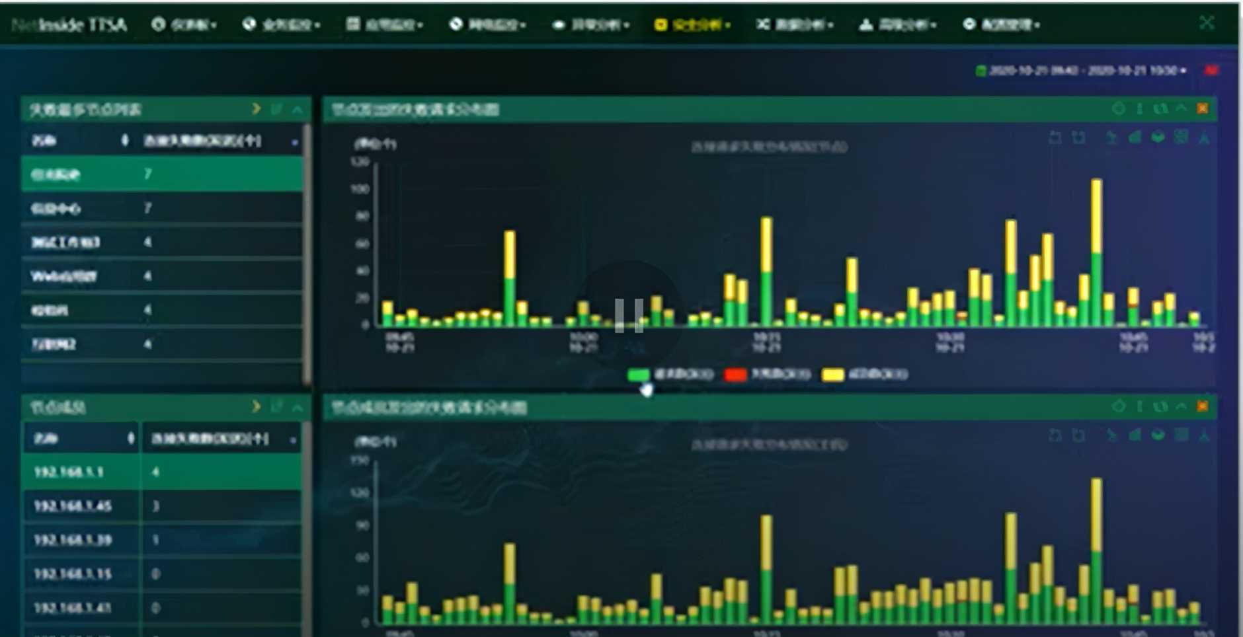Sort the members table by name column
The width and height of the screenshot is (1243, 637).
[x=131, y=438]
